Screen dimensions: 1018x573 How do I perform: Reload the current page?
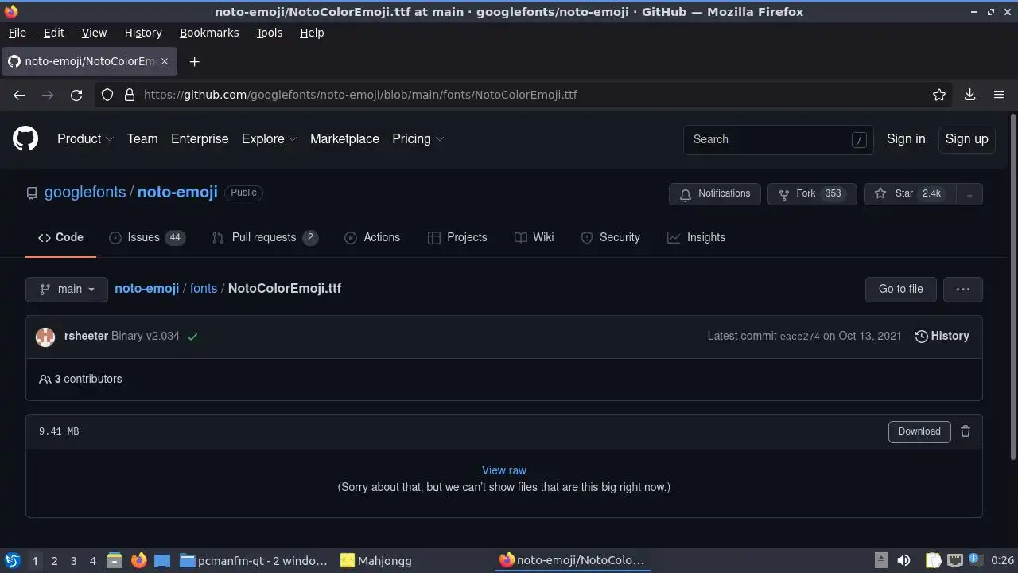(x=76, y=95)
